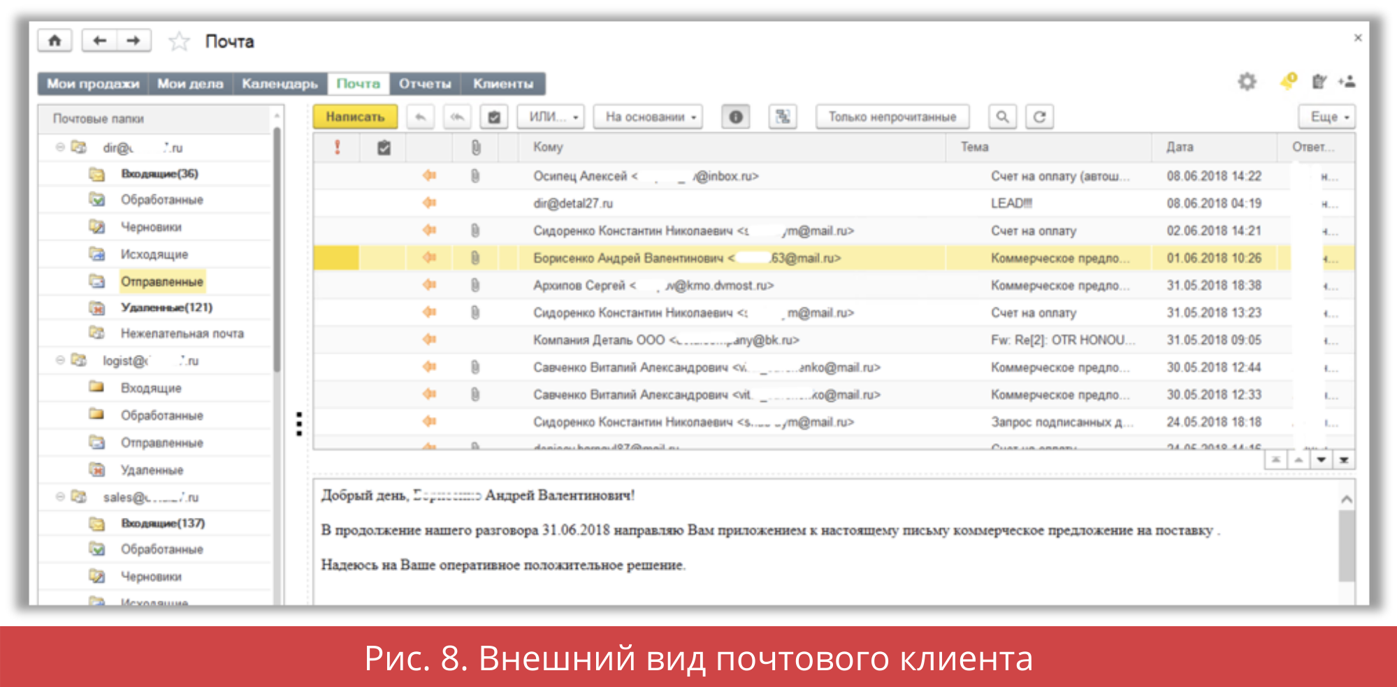Open the ИЛИ... dropdown

point(550,117)
